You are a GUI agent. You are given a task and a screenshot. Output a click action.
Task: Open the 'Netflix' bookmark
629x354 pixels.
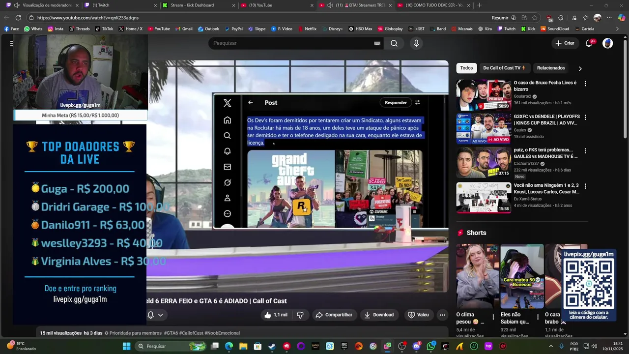click(307, 29)
